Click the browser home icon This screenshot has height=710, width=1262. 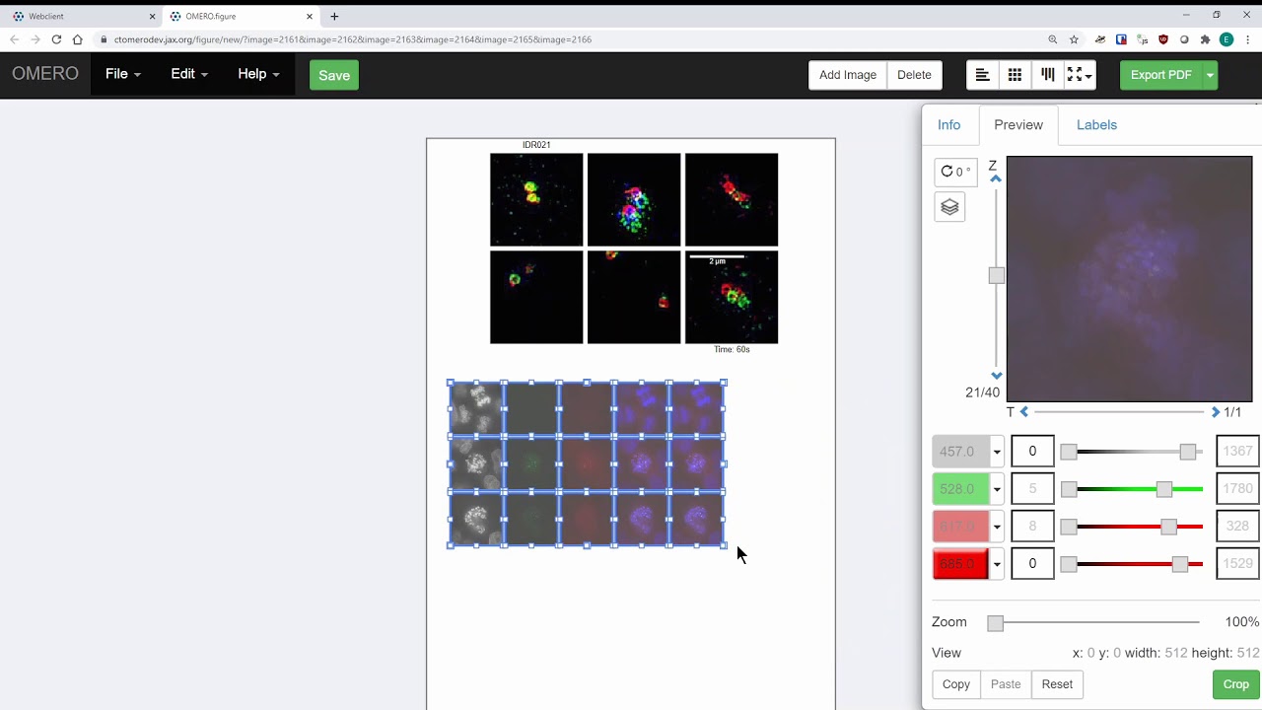[x=78, y=39]
